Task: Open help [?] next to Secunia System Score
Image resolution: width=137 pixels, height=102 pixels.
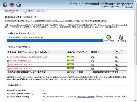Action: click(x=32, y=94)
